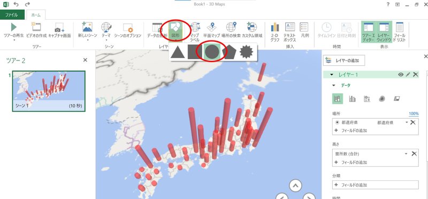Open Help question mark
The width and height of the screenshot is (428, 199).
click(x=388, y=4)
